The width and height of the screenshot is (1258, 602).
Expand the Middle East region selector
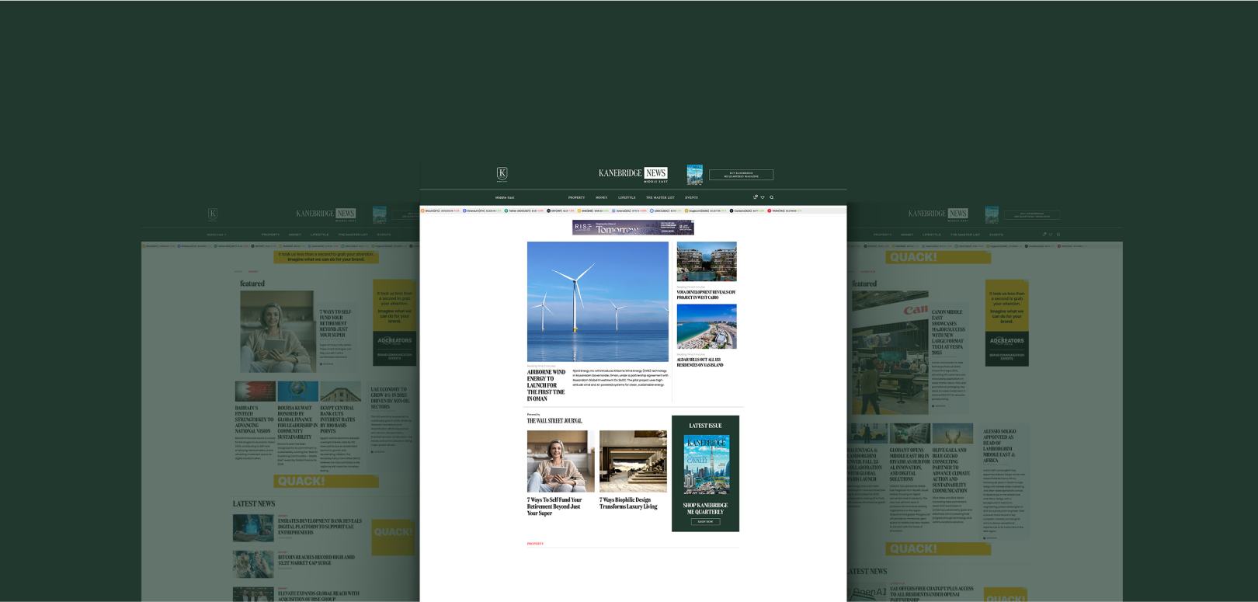[x=505, y=197]
